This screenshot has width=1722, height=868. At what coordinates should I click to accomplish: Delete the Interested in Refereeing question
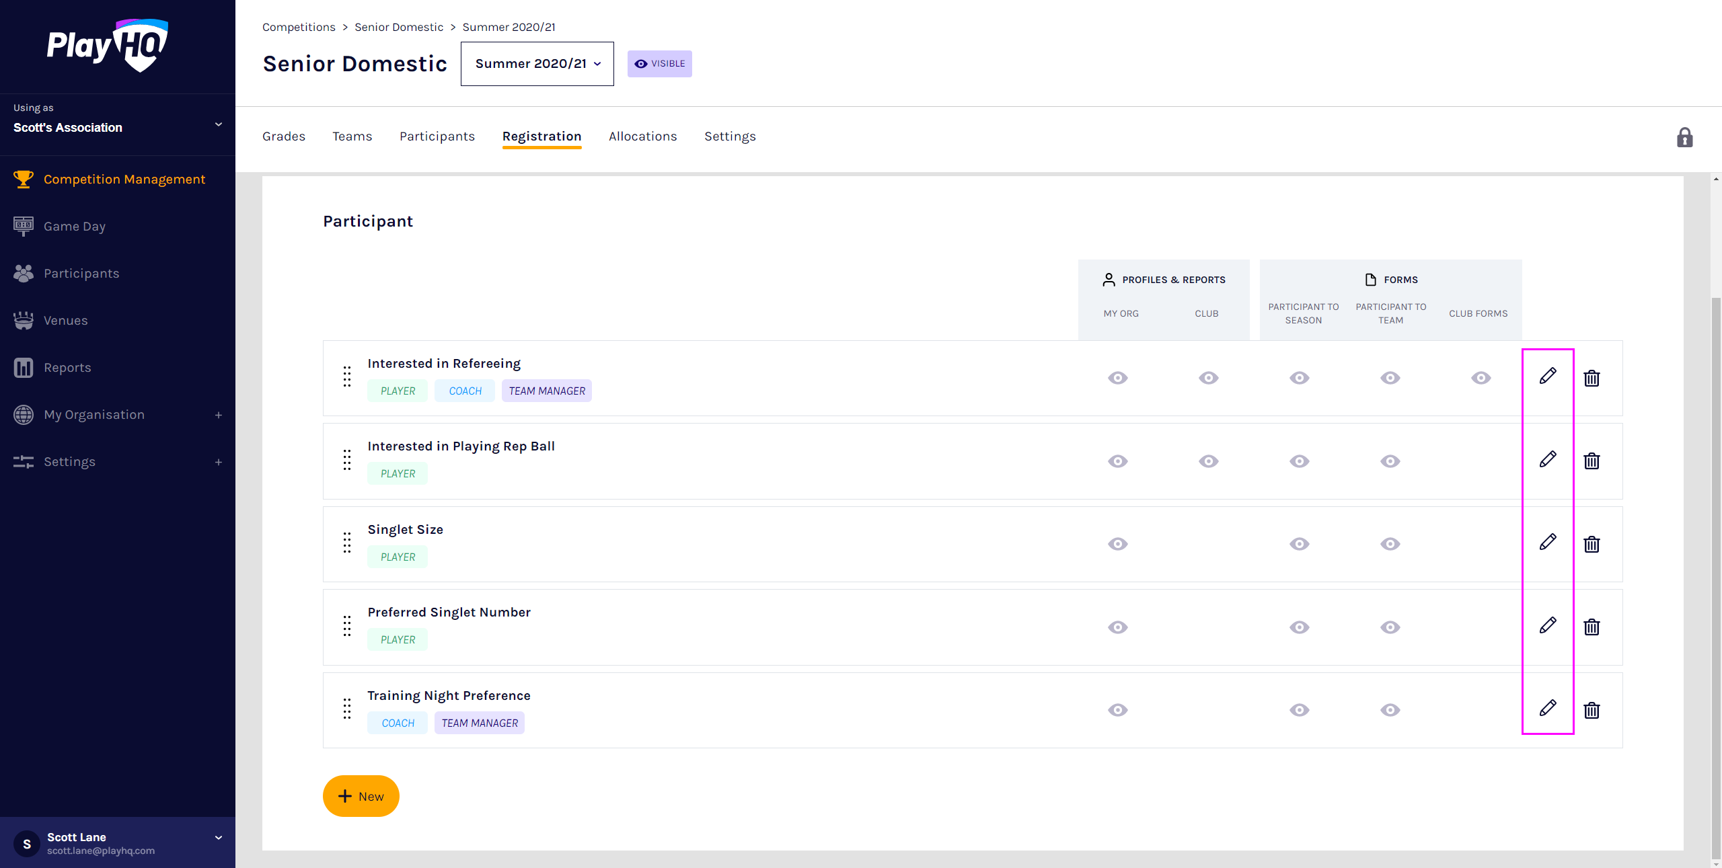[1592, 378]
